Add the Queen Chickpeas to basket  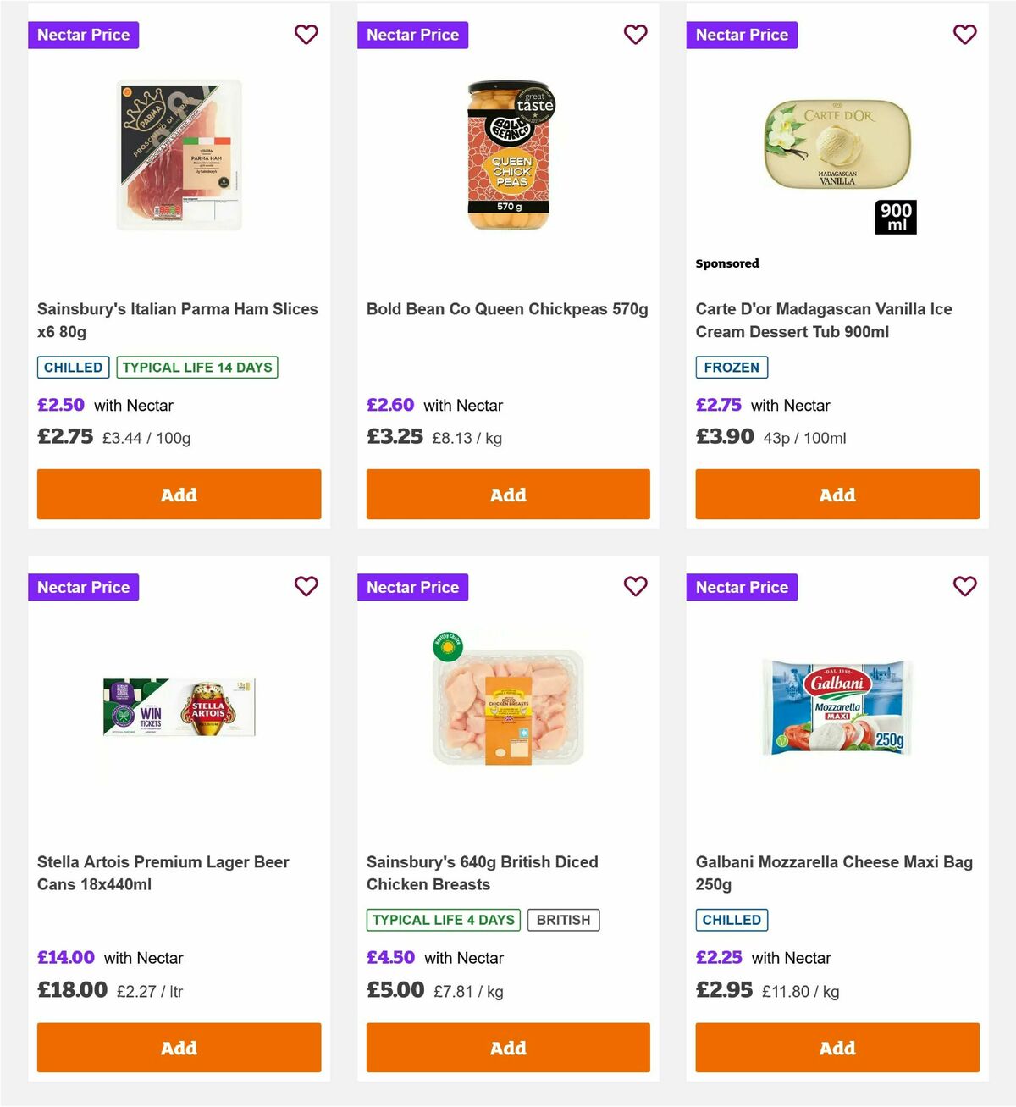click(x=507, y=494)
